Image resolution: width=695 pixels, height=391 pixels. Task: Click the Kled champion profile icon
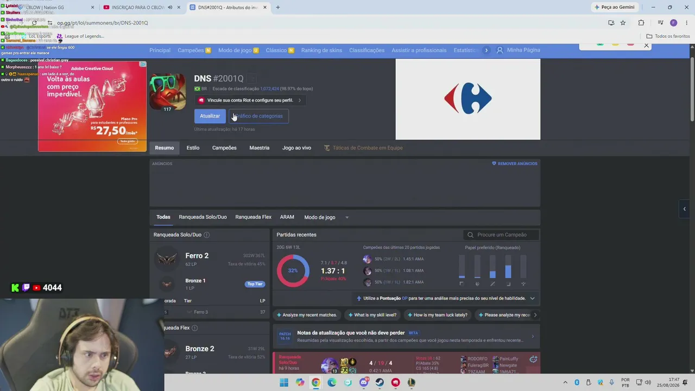pos(167,91)
